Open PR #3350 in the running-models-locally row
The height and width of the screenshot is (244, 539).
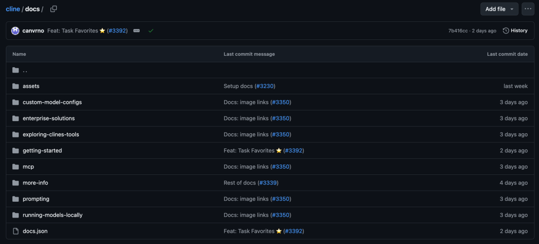coord(280,215)
